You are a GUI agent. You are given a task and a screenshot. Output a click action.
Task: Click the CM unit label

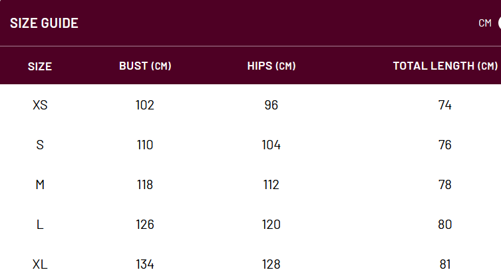(x=485, y=23)
